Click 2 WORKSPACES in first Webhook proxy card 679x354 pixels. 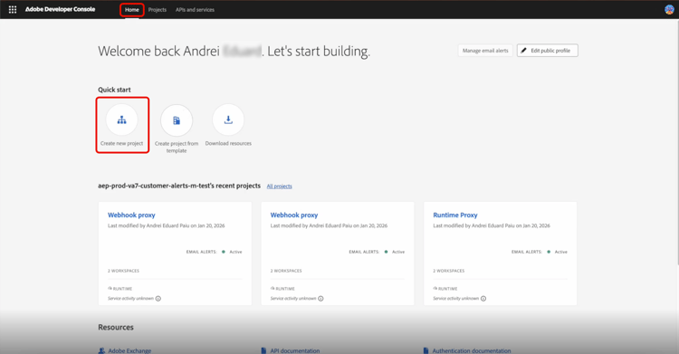tap(123, 271)
